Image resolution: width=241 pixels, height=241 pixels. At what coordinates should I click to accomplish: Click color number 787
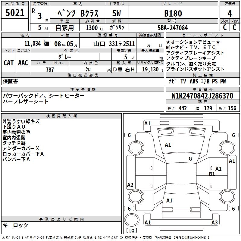coord(50,70)
